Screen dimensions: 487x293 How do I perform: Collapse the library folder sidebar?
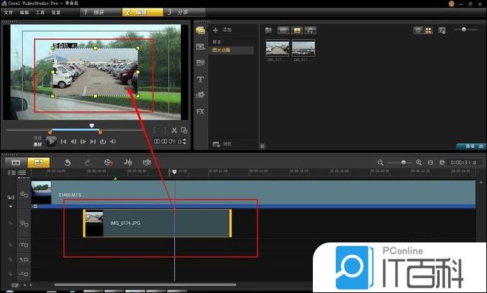(262, 146)
